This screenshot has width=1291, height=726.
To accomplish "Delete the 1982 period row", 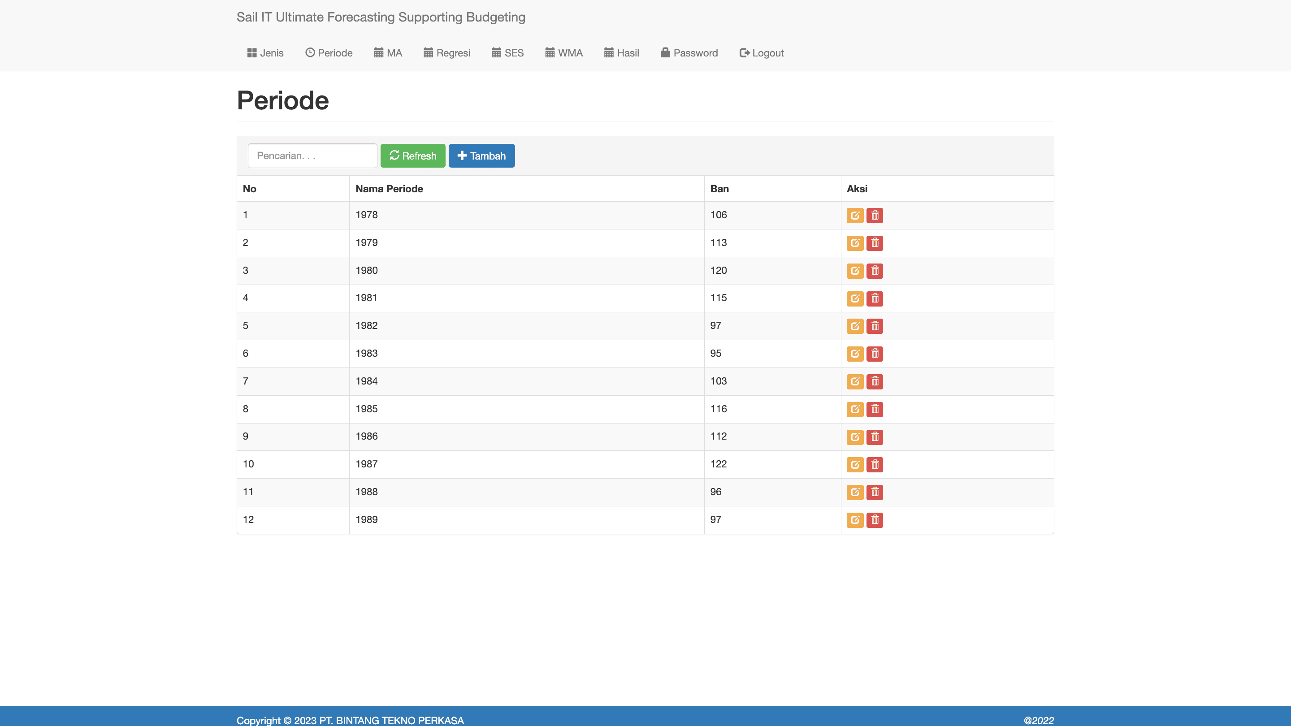I will click(875, 326).
